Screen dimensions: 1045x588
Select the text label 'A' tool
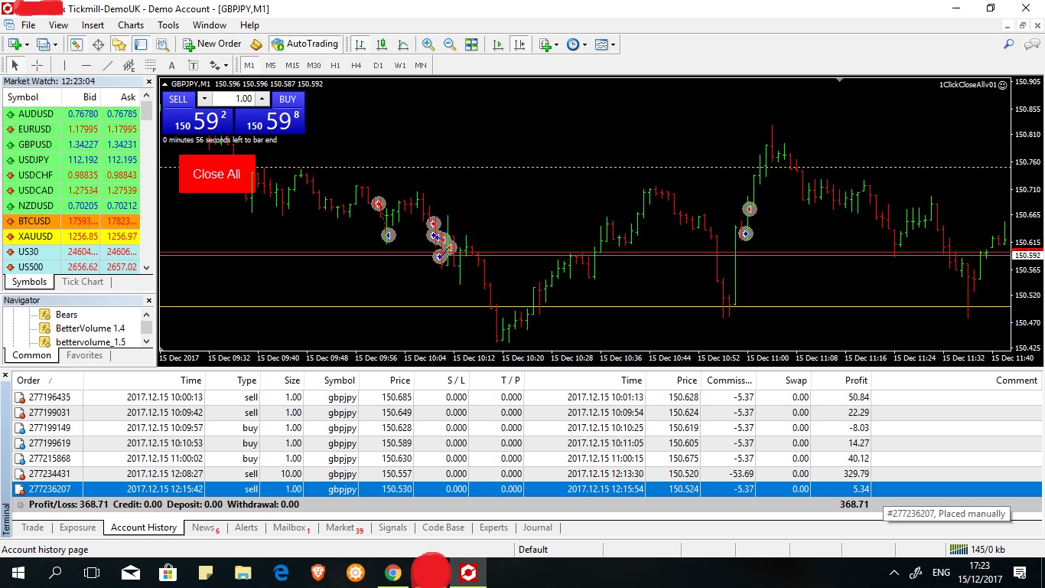point(171,66)
